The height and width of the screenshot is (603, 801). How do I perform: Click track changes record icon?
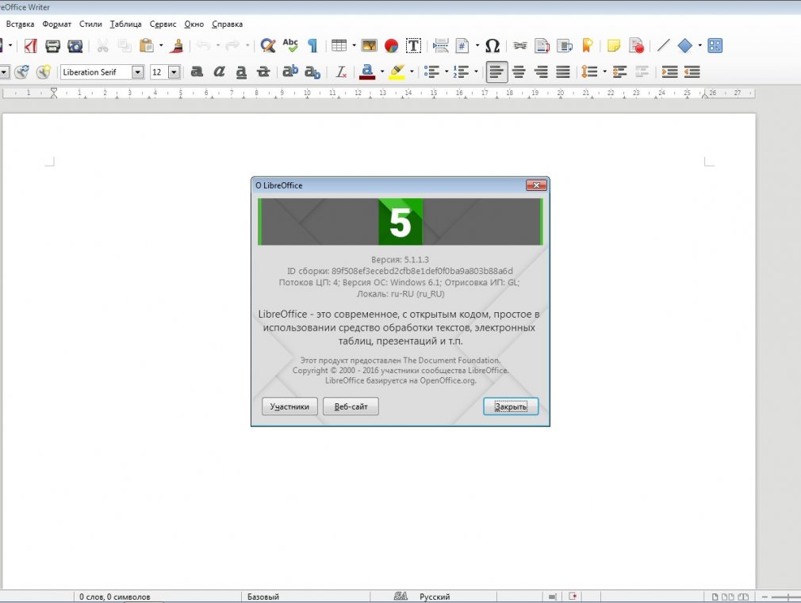pos(637,46)
